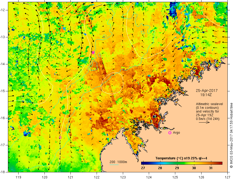Image resolution: width=233 pixels, height=180 pixels.
Task: Click the latitude label '-15'
Action: (x=3, y=91)
